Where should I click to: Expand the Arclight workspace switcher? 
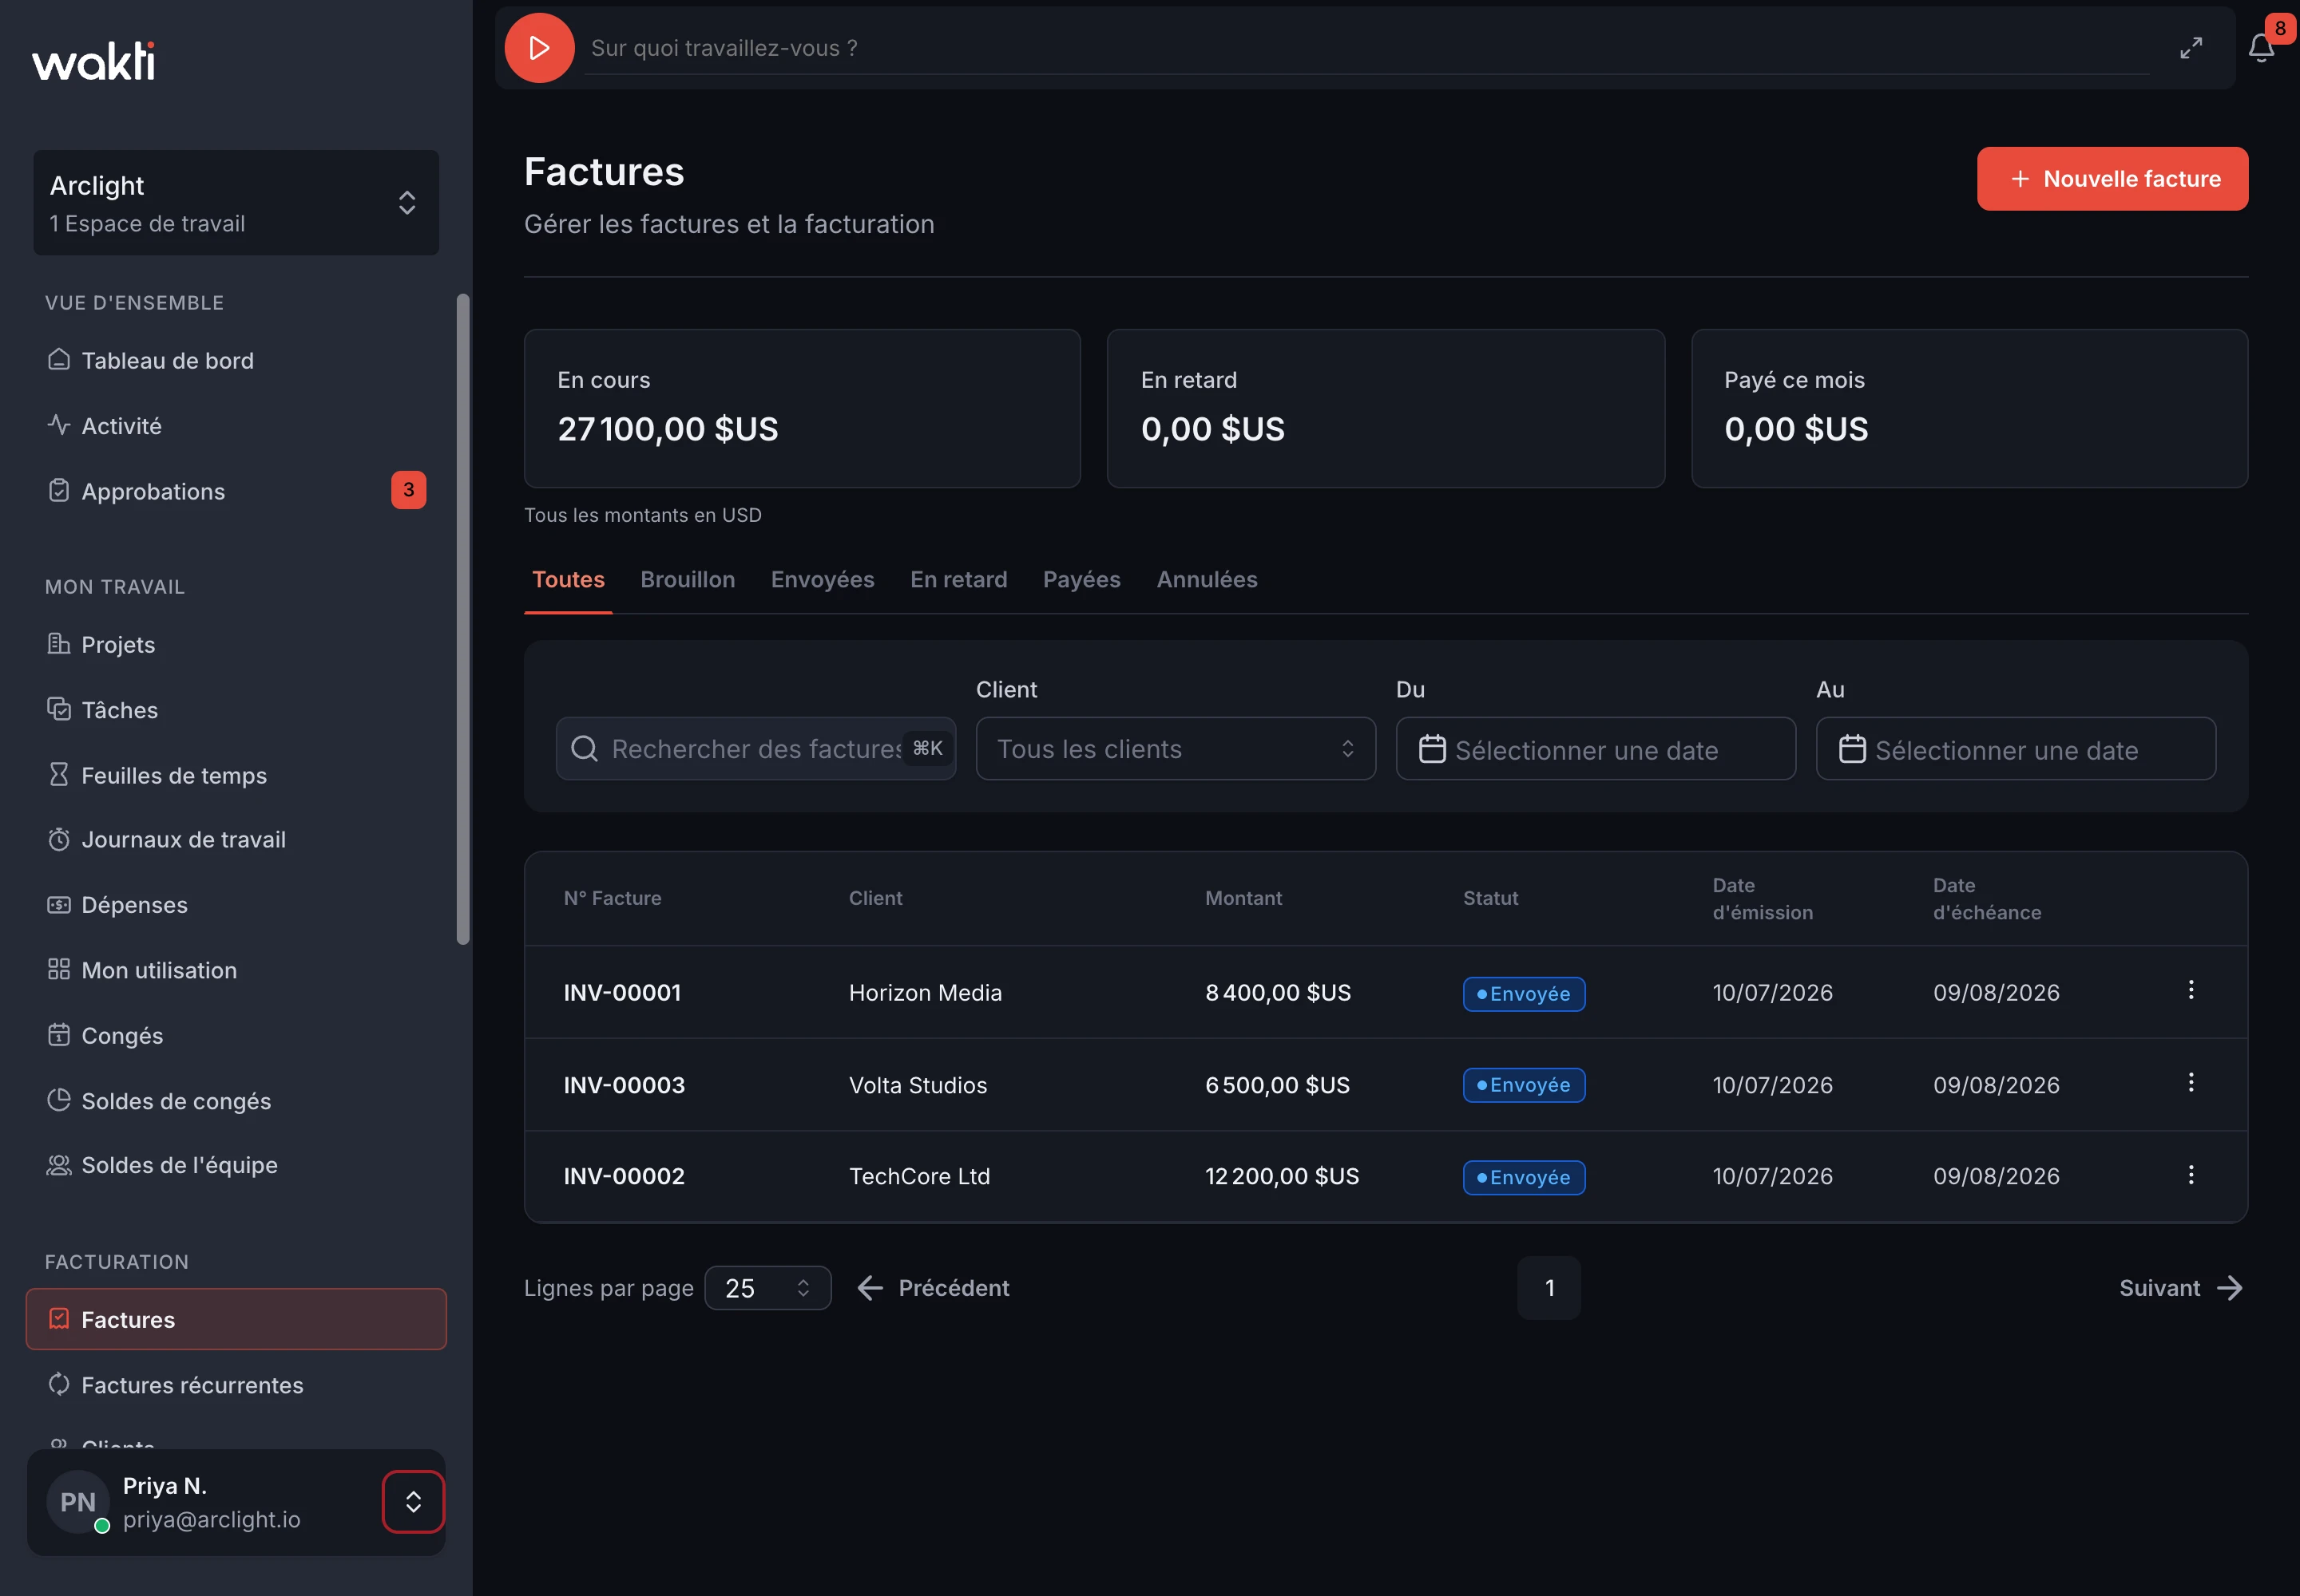pyautogui.click(x=236, y=203)
